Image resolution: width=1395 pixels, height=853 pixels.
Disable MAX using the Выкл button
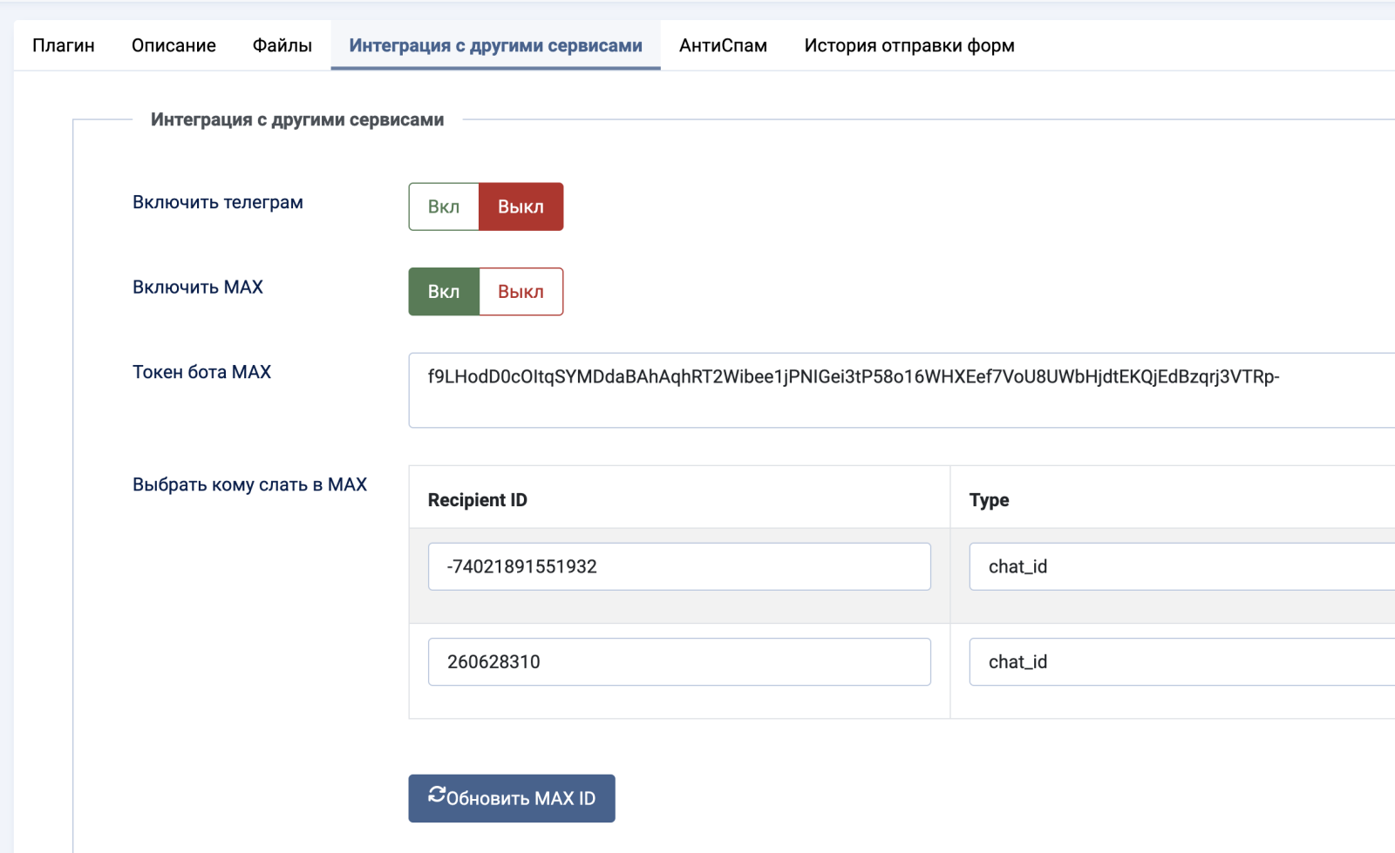(x=521, y=292)
